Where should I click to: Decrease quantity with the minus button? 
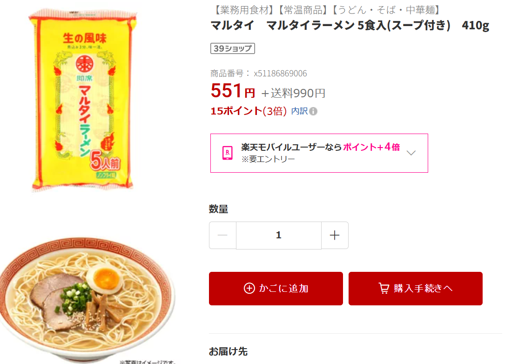pos(222,236)
